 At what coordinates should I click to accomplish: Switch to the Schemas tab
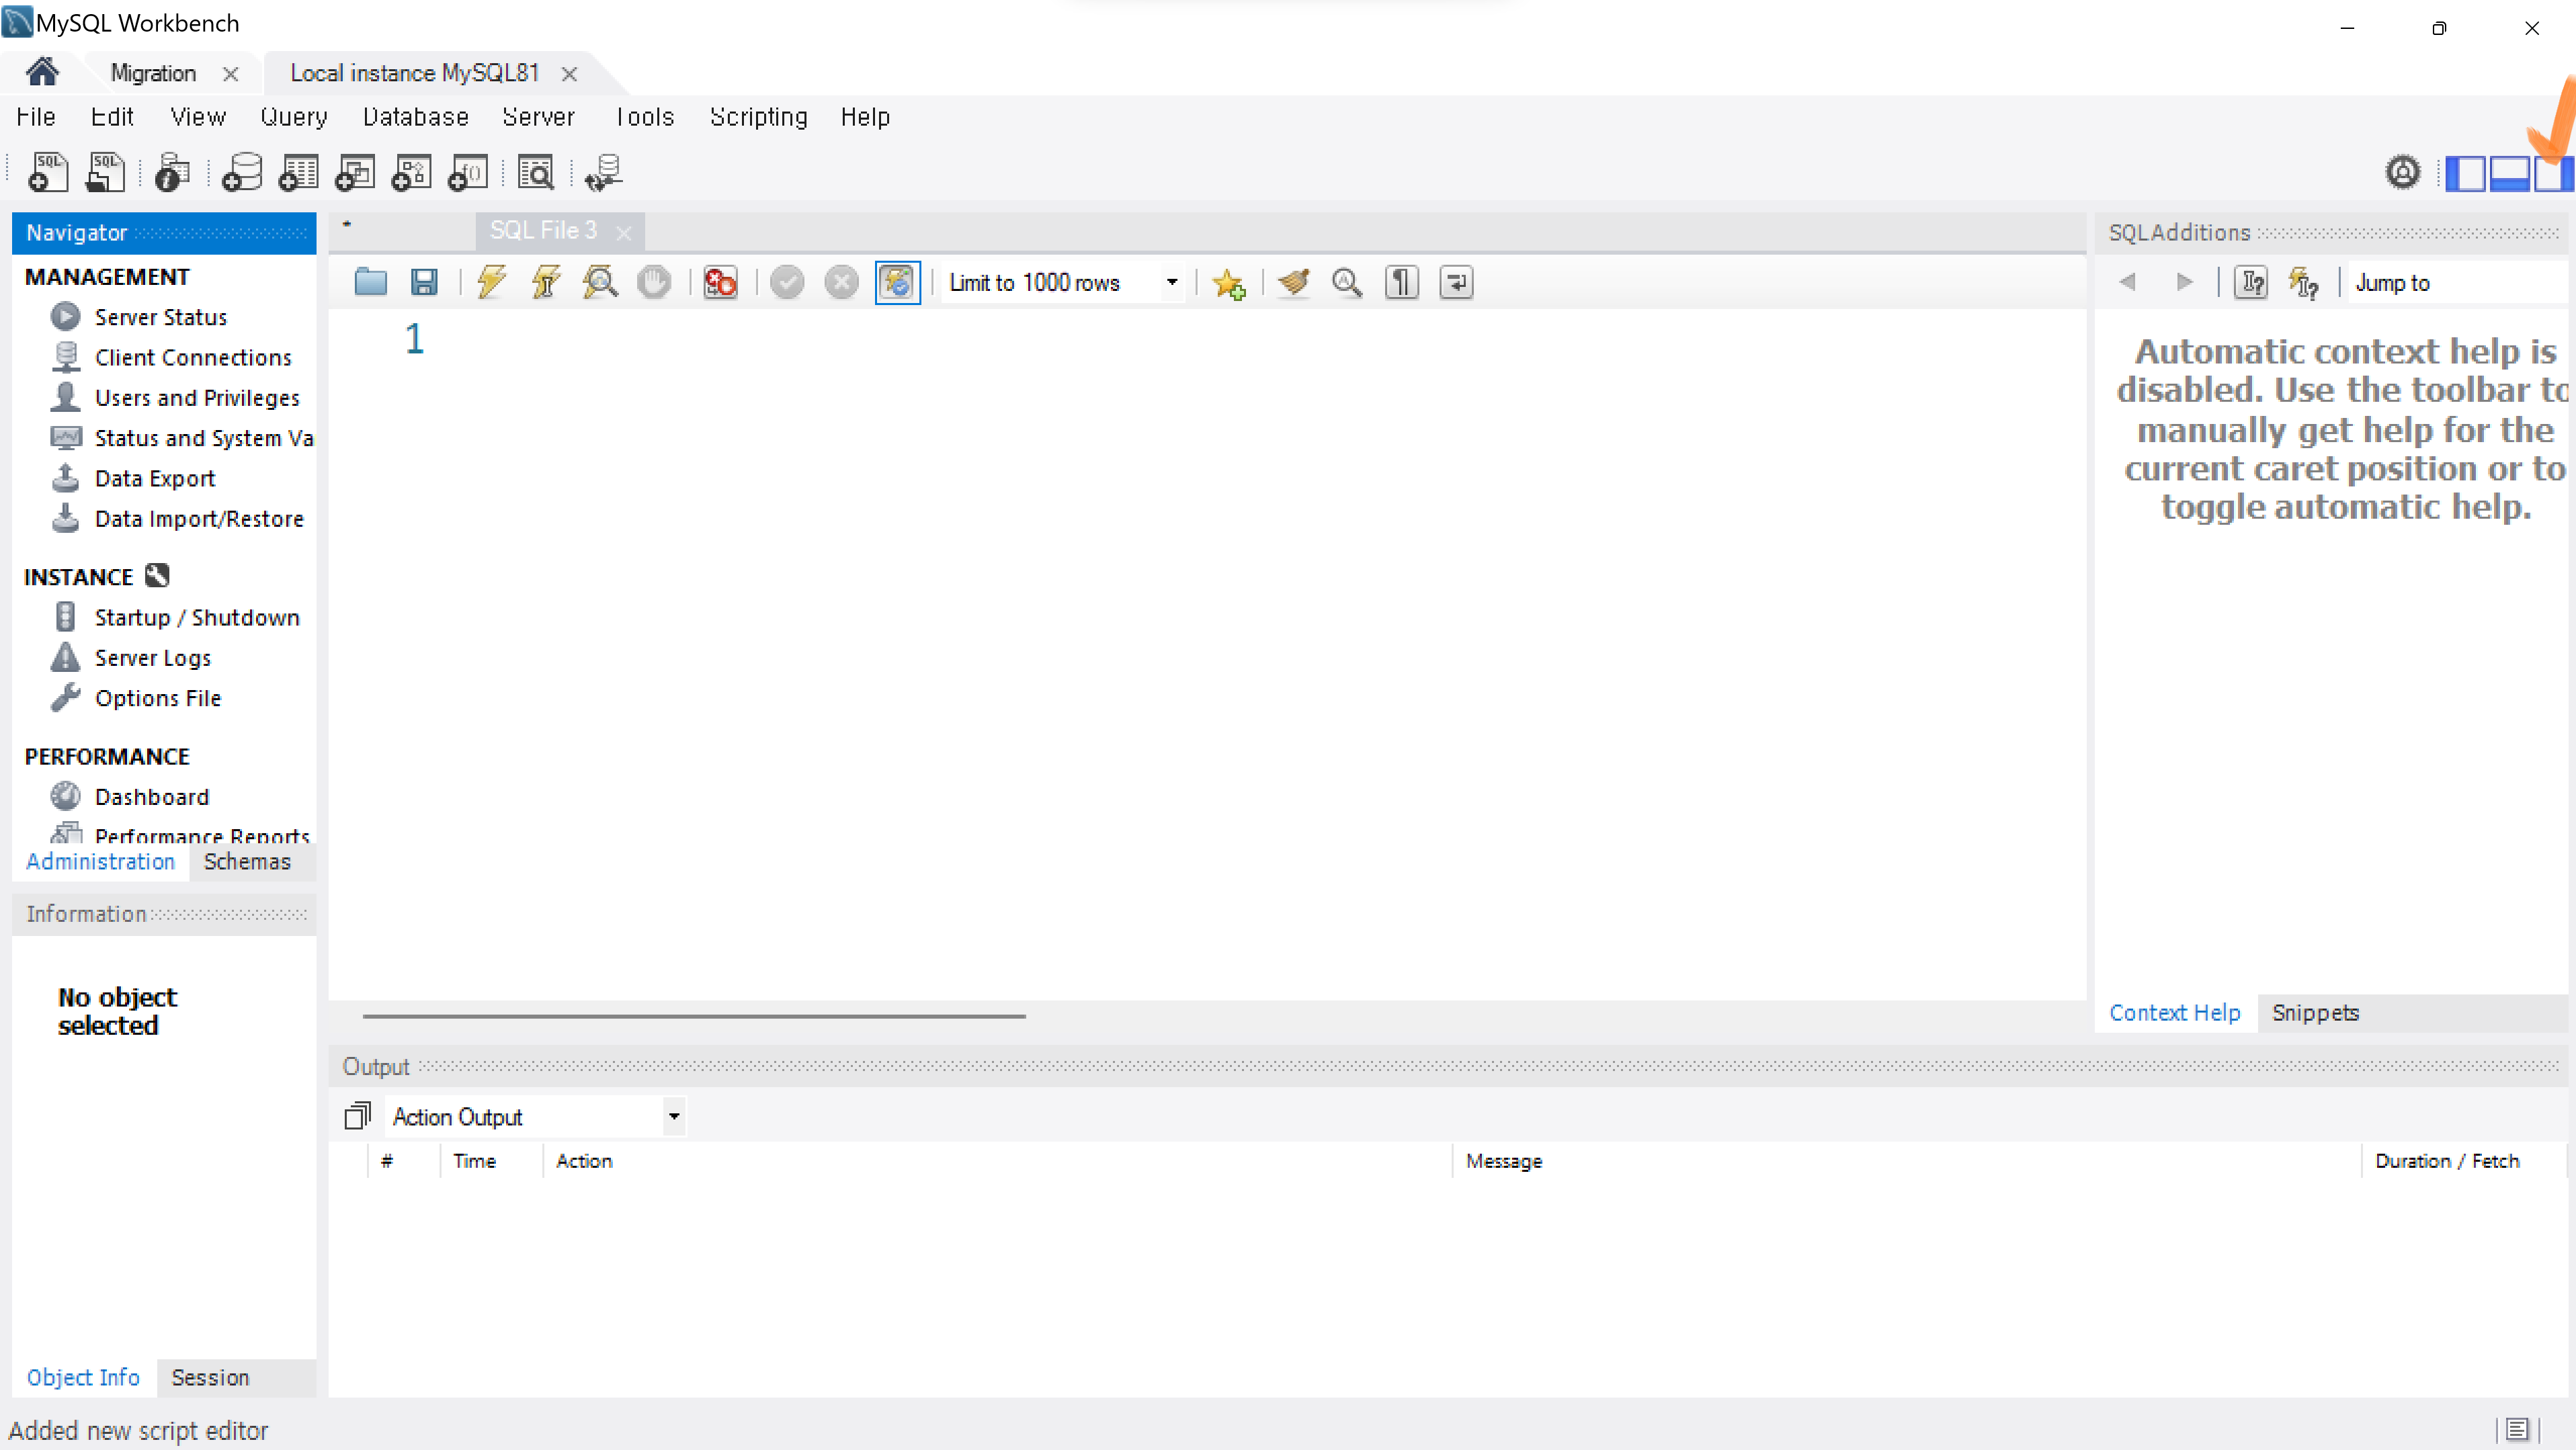coord(247,862)
